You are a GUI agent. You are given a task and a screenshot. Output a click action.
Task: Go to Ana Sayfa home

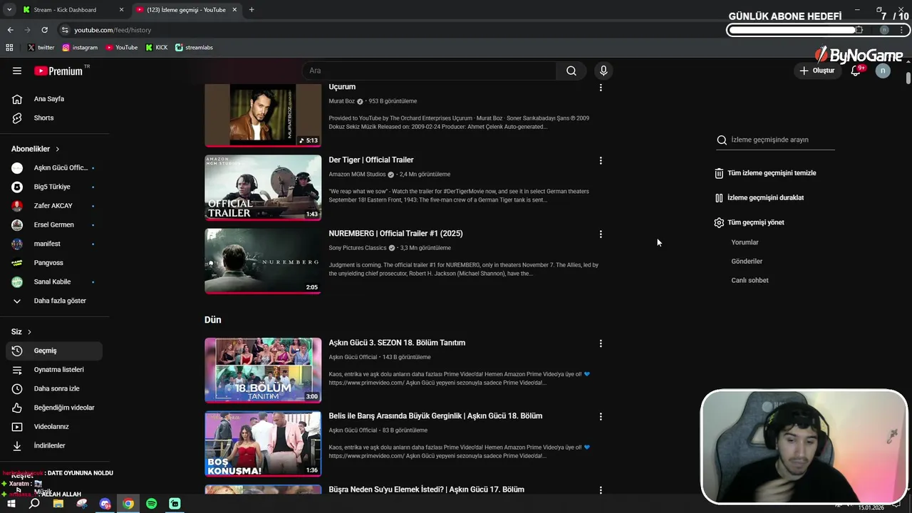pyautogui.click(x=55, y=99)
